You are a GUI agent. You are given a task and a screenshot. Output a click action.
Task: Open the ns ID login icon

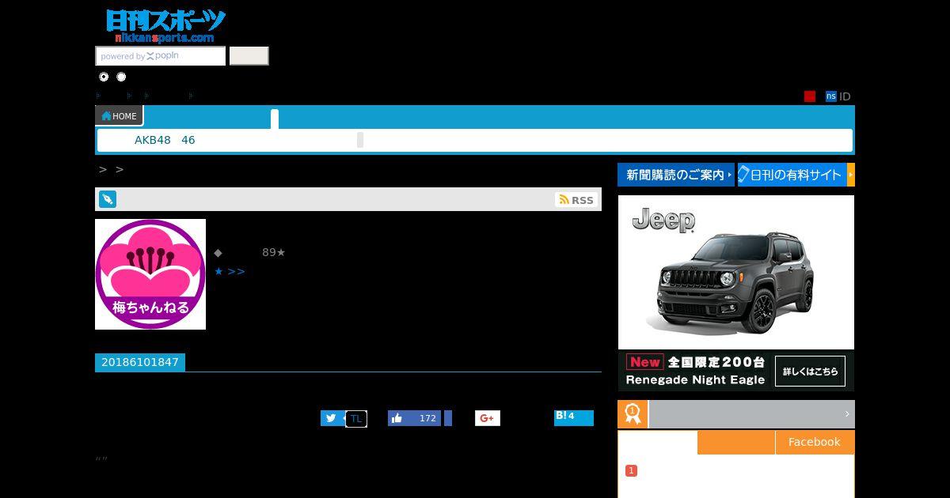click(x=830, y=96)
